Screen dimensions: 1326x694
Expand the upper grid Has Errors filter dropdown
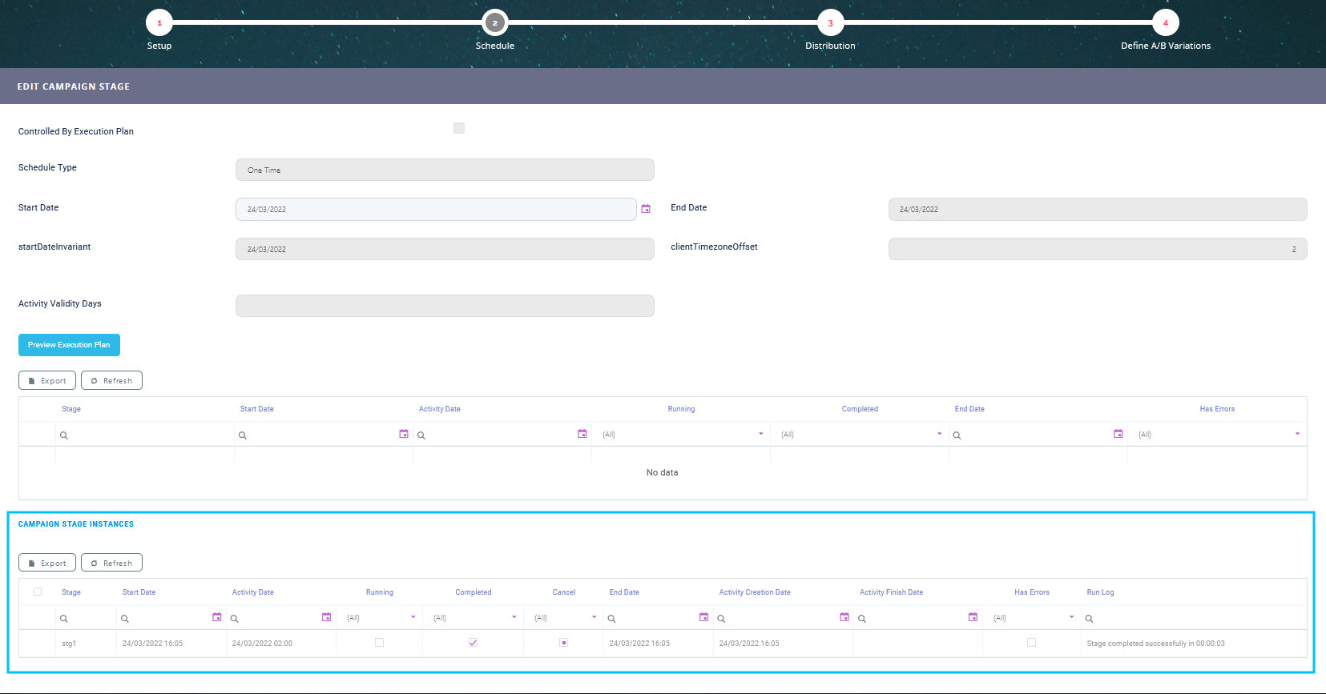click(x=1297, y=434)
